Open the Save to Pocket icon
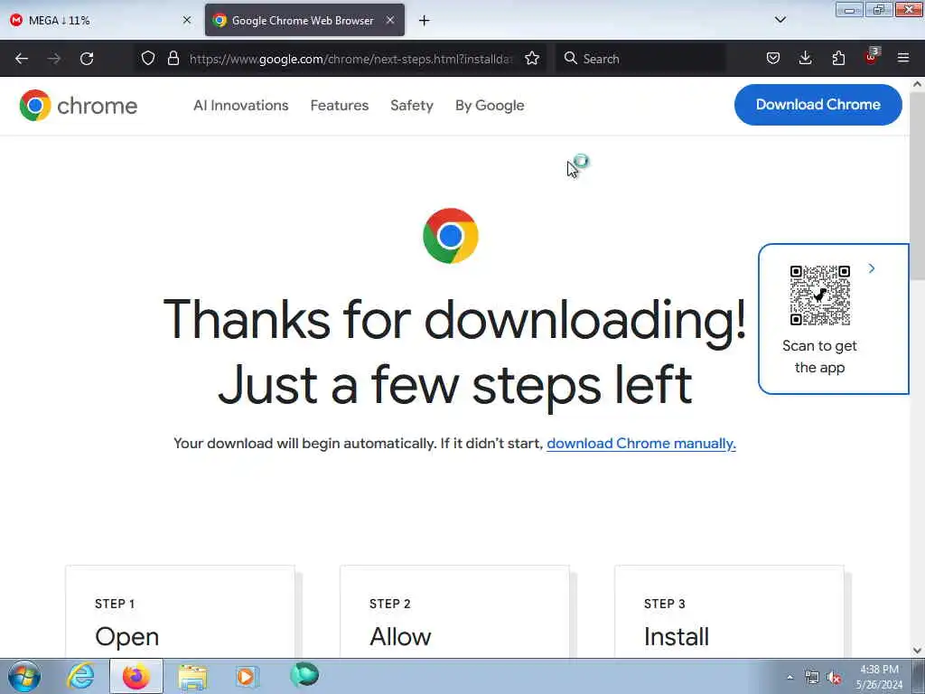 click(x=773, y=59)
